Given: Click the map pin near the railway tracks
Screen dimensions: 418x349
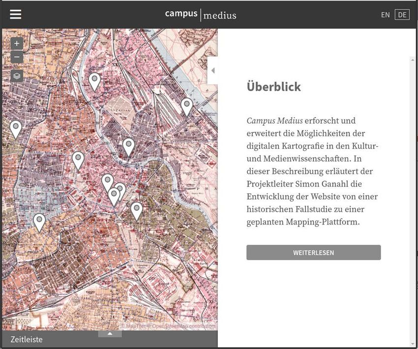Looking at the screenshot, I should 186,106.
